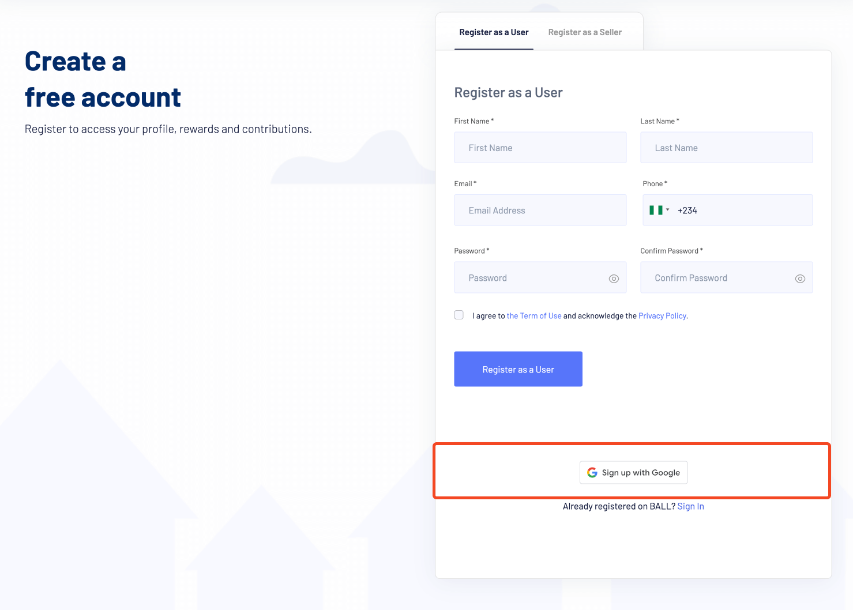Open the Term of Use link
The image size is (853, 610).
tap(533, 315)
